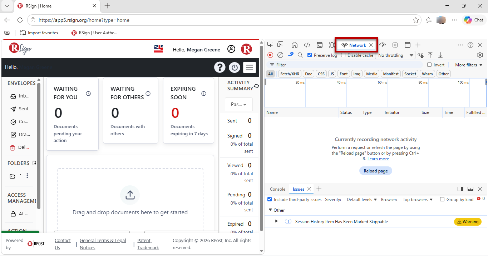Open the Performance gauge tool in DevTools
This screenshot has height=256, width=488.
383,45
